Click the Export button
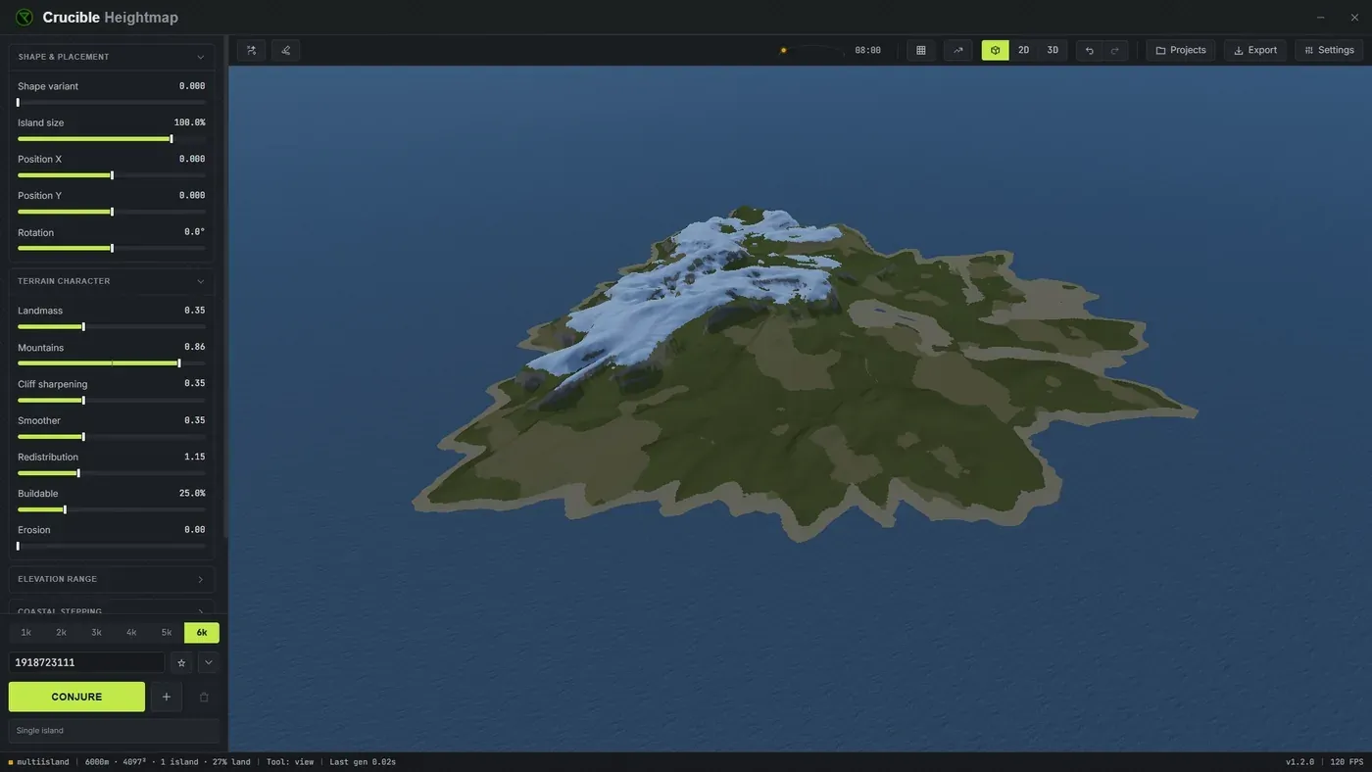1372x772 pixels. tap(1255, 50)
